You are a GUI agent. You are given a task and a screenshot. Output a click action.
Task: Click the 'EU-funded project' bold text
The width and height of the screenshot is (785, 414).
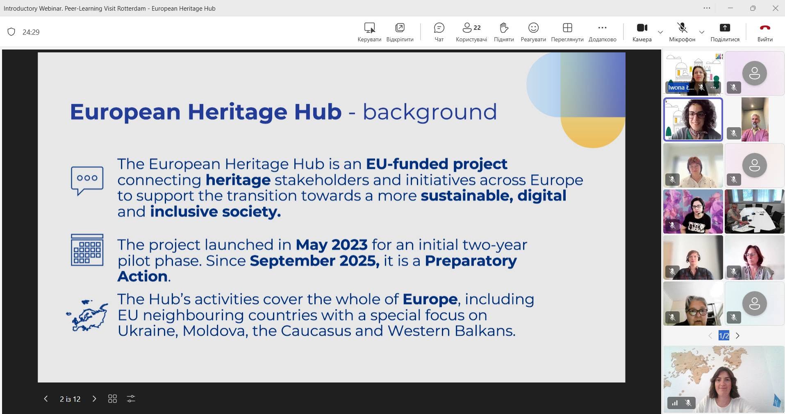tap(437, 164)
